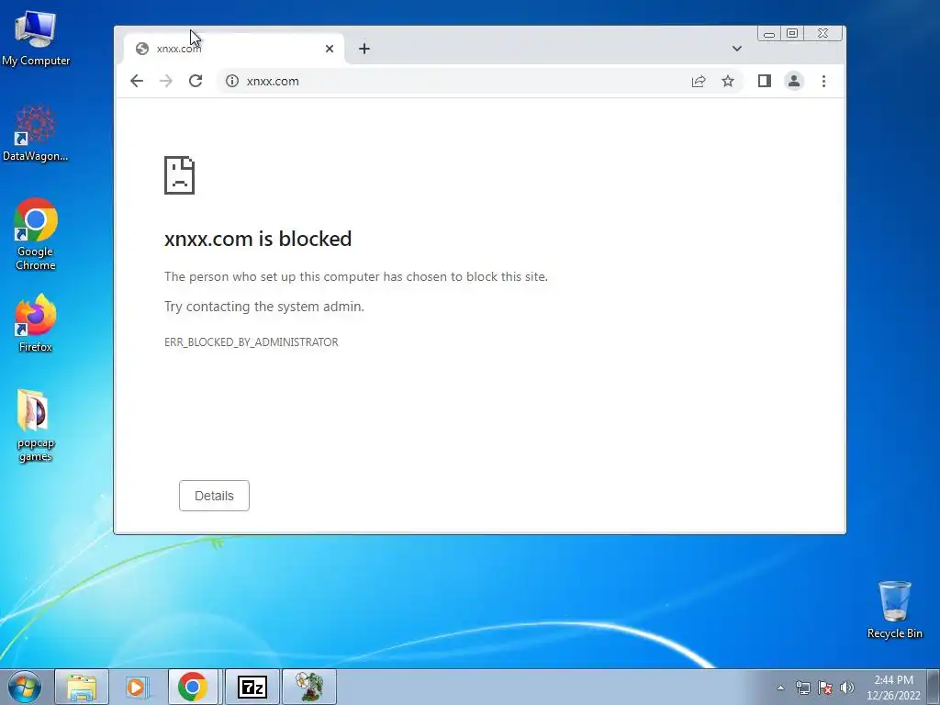Viewport: 940px width, 705px height.
Task: Bookmark this tab with the star icon
Action: (x=728, y=81)
